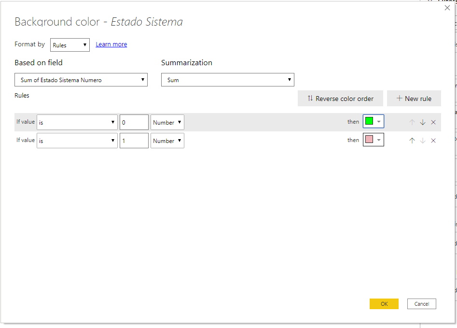This screenshot has height=328, width=457.
Task: Click the value field containing 1
Action: click(134, 141)
